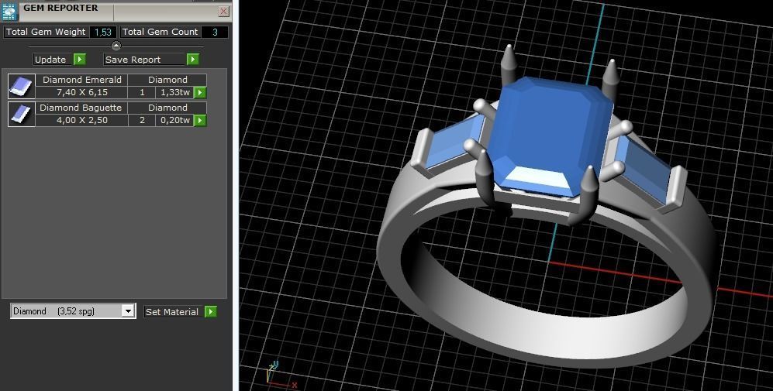
Task: Click the Gem Reporter panel icon
Action: pos(9,10)
